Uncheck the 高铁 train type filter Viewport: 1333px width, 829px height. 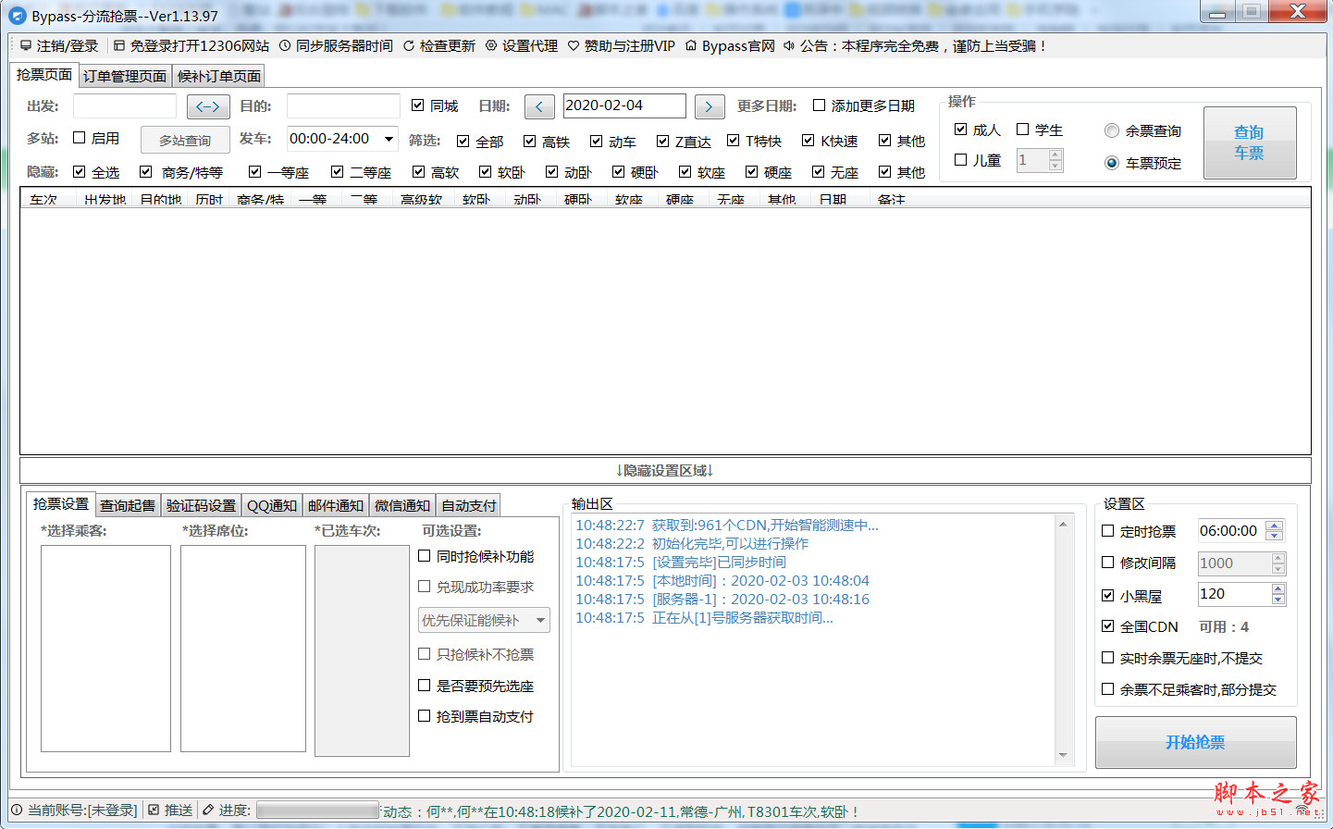pos(528,141)
